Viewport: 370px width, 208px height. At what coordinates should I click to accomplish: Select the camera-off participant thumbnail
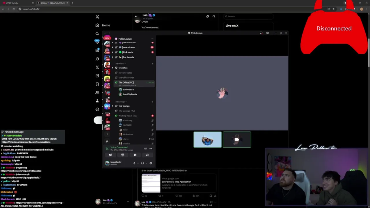click(x=237, y=140)
